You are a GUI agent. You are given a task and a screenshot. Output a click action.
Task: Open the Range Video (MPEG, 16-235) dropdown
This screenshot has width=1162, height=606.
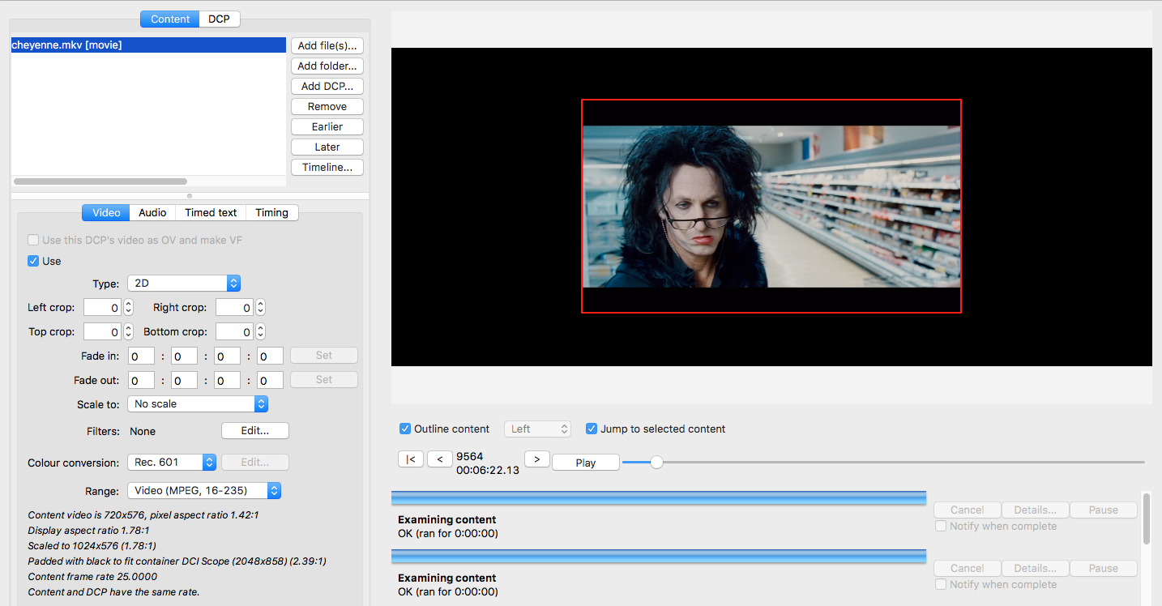click(x=204, y=490)
